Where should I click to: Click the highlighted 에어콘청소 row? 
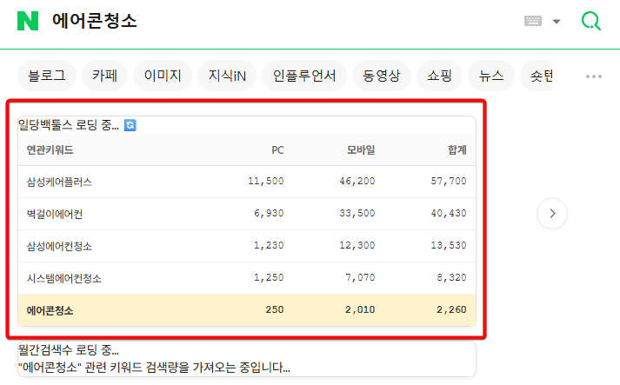[50, 310]
